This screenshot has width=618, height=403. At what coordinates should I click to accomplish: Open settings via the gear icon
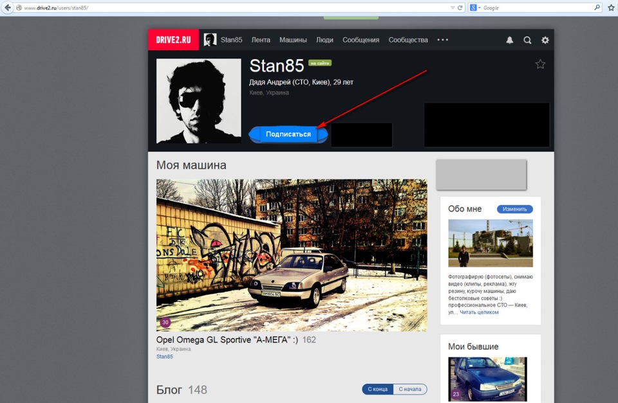545,40
